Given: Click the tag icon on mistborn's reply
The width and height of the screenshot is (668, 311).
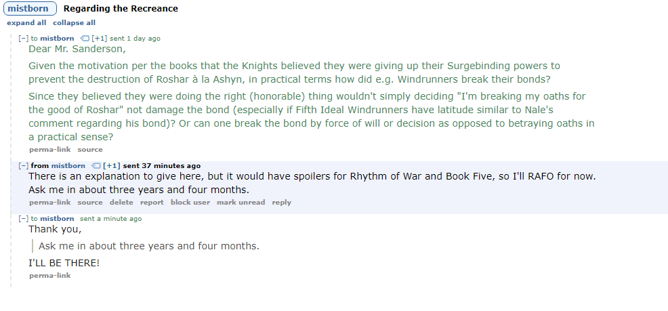Looking at the screenshot, I should (96, 166).
